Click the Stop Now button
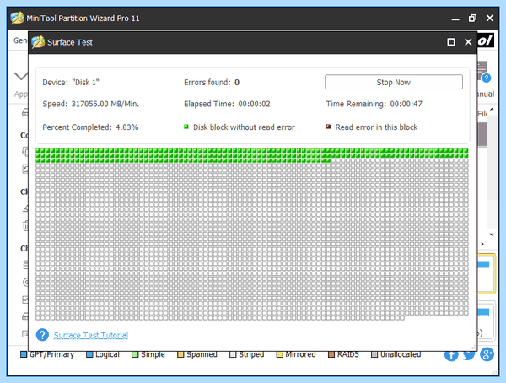506x383 pixels. pyautogui.click(x=393, y=82)
